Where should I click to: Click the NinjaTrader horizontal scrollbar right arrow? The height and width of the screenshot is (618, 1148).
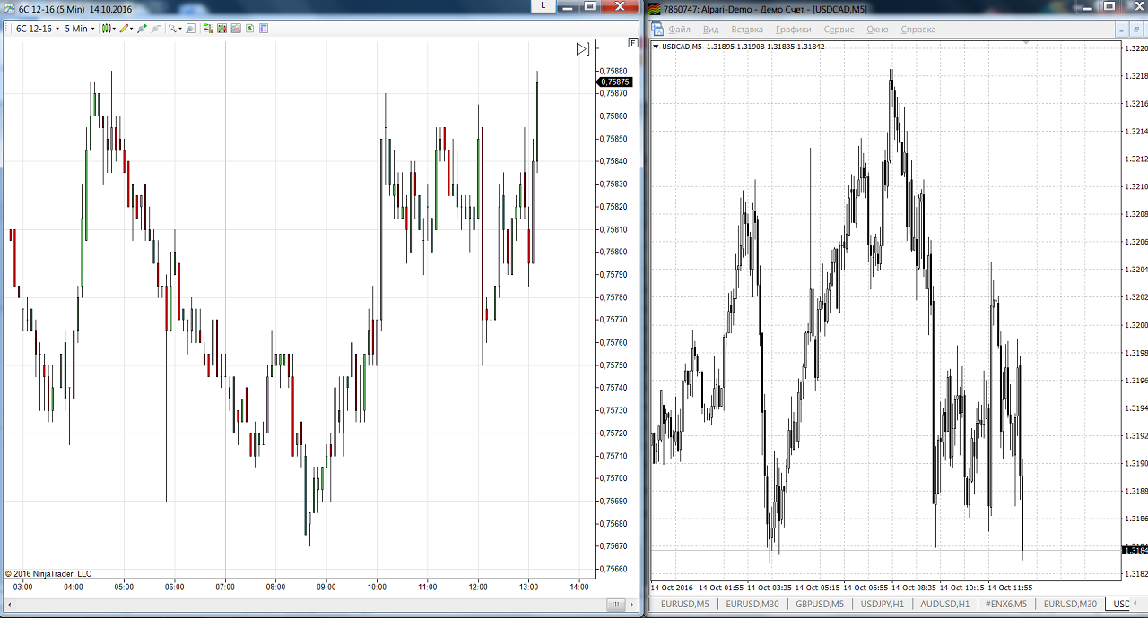[x=617, y=605]
